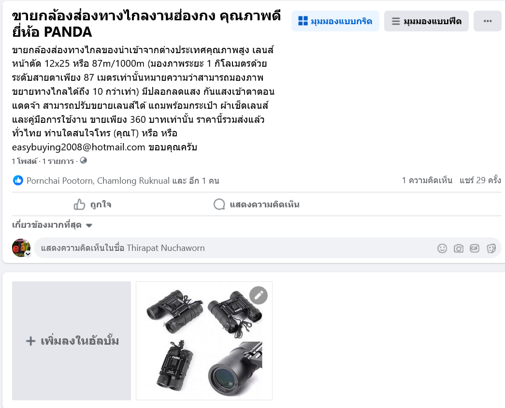Click the globe public privacy icon
The image size is (505, 408).
[84, 160]
